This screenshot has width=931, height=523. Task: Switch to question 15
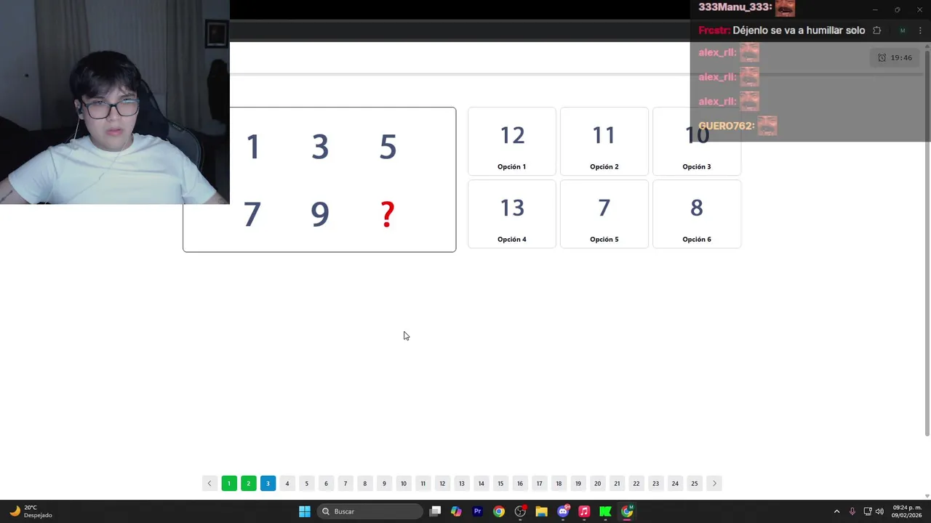pyautogui.click(x=500, y=483)
